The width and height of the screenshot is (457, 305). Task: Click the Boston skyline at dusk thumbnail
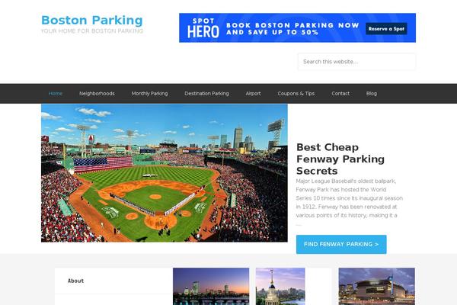pos(211,287)
